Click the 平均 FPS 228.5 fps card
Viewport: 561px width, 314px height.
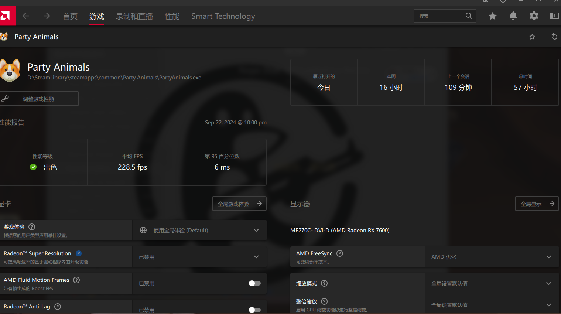click(x=132, y=162)
